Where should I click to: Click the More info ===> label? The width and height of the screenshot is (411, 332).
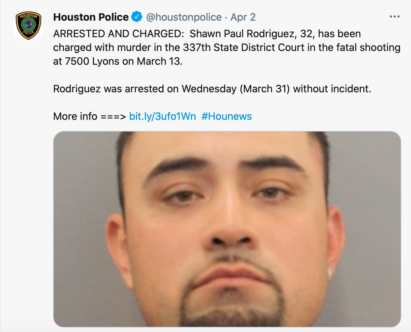(x=89, y=116)
